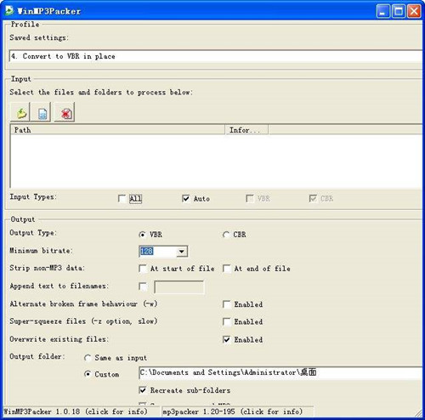Disable Overwrite existing files checkbox

pyautogui.click(x=227, y=339)
